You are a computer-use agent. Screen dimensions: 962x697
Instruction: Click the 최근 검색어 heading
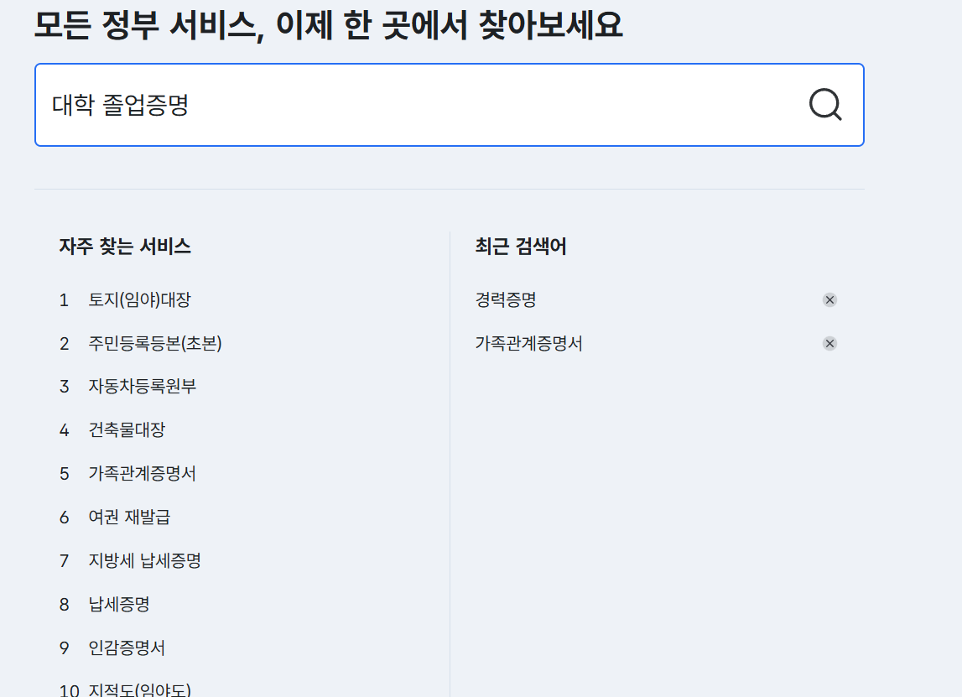[x=521, y=247]
